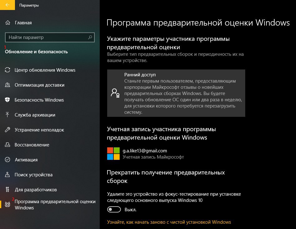Select the Ранний доступ insider option
296x229 pixels.
tap(176, 93)
